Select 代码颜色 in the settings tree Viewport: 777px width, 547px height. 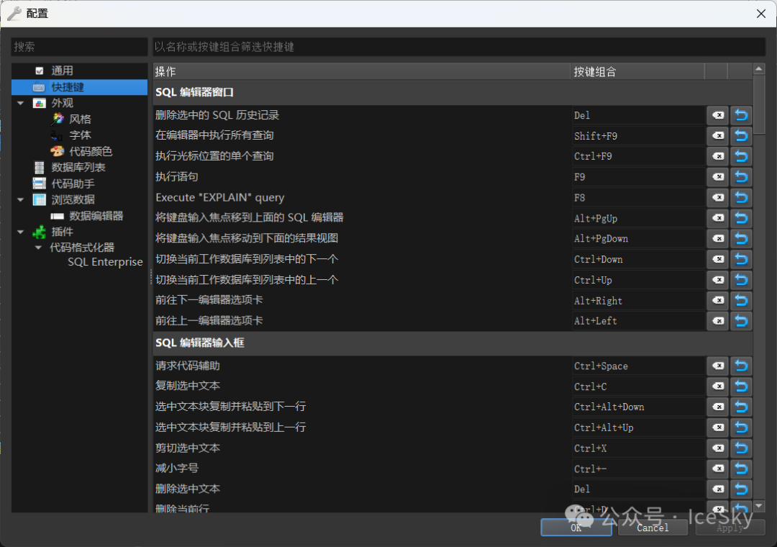[91, 151]
